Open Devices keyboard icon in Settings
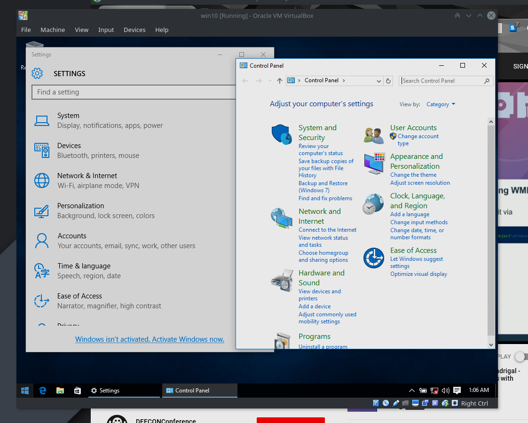Screen dimensions: 528x423 tap(42, 150)
